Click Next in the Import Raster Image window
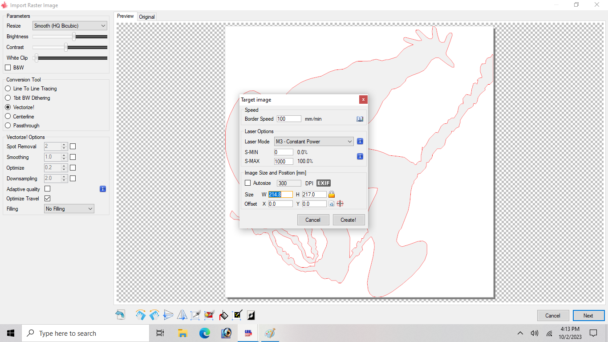Screen dimensions: 608x342 [x=588, y=315]
